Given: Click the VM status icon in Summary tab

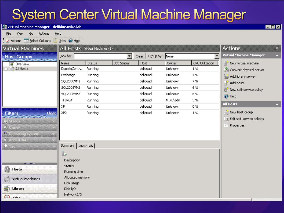Looking at the screenshot, I should pos(64,154).
